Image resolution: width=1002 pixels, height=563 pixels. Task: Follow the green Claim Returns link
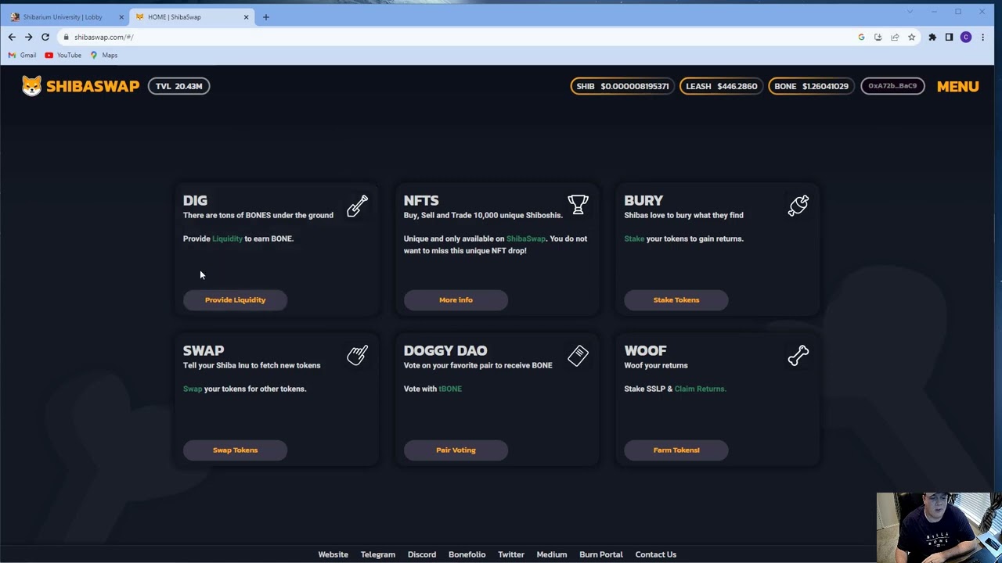(700, 389)
